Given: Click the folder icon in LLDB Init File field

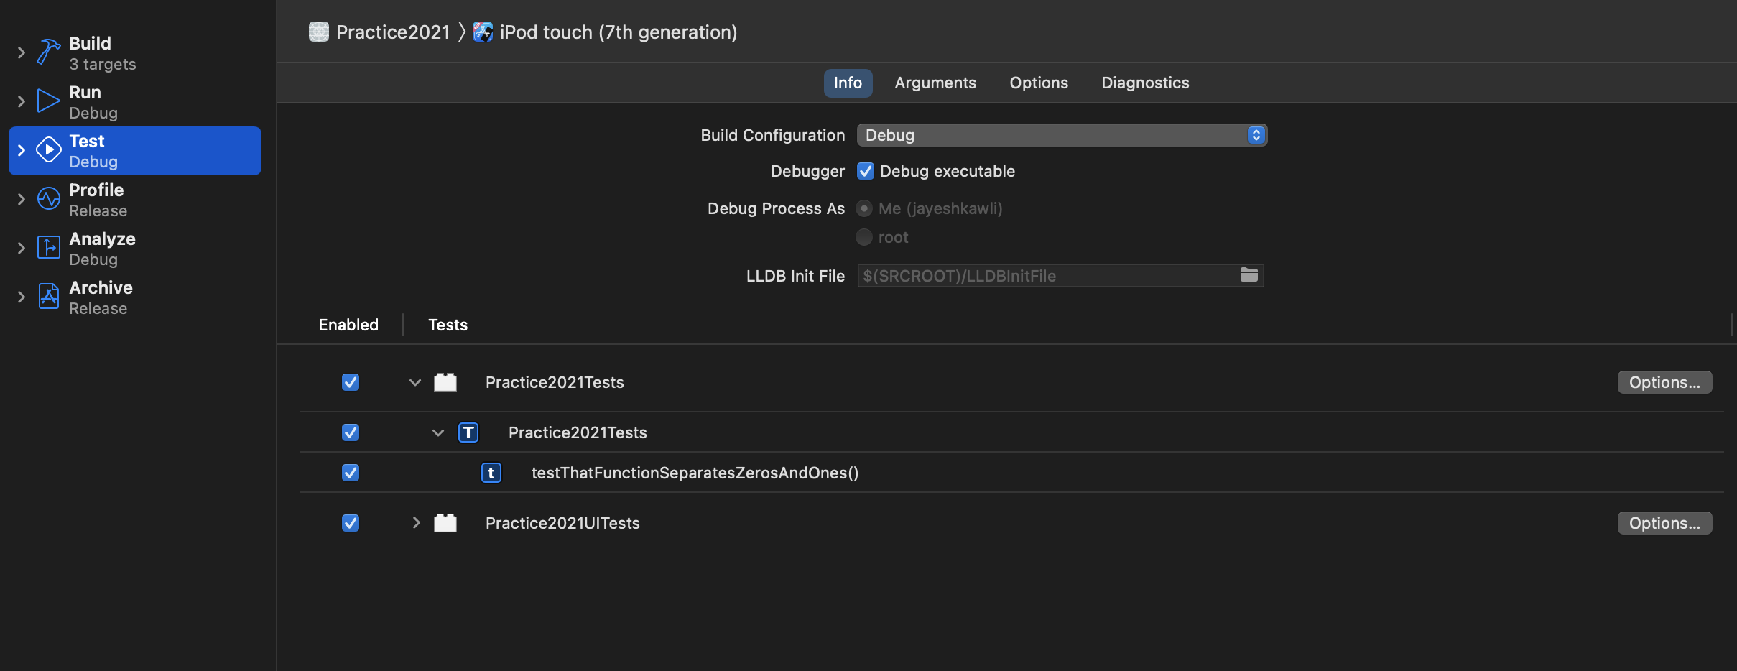Looking at the screenshot, I should [1249, 275].
